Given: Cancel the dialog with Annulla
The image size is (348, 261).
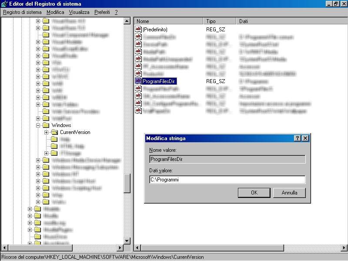Looking at the screenshot, I should pos(289,193).
